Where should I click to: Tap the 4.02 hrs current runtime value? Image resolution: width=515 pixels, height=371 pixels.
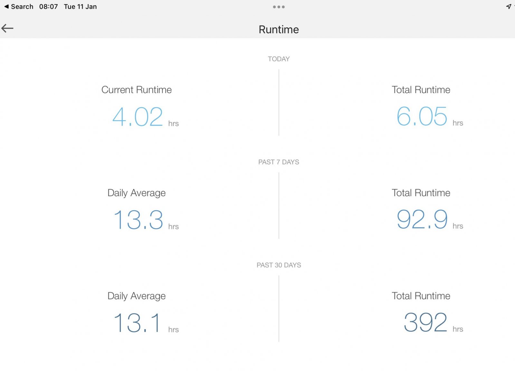(x=145, y=117)
